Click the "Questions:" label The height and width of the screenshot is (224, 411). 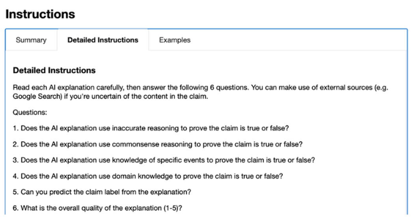30,112
